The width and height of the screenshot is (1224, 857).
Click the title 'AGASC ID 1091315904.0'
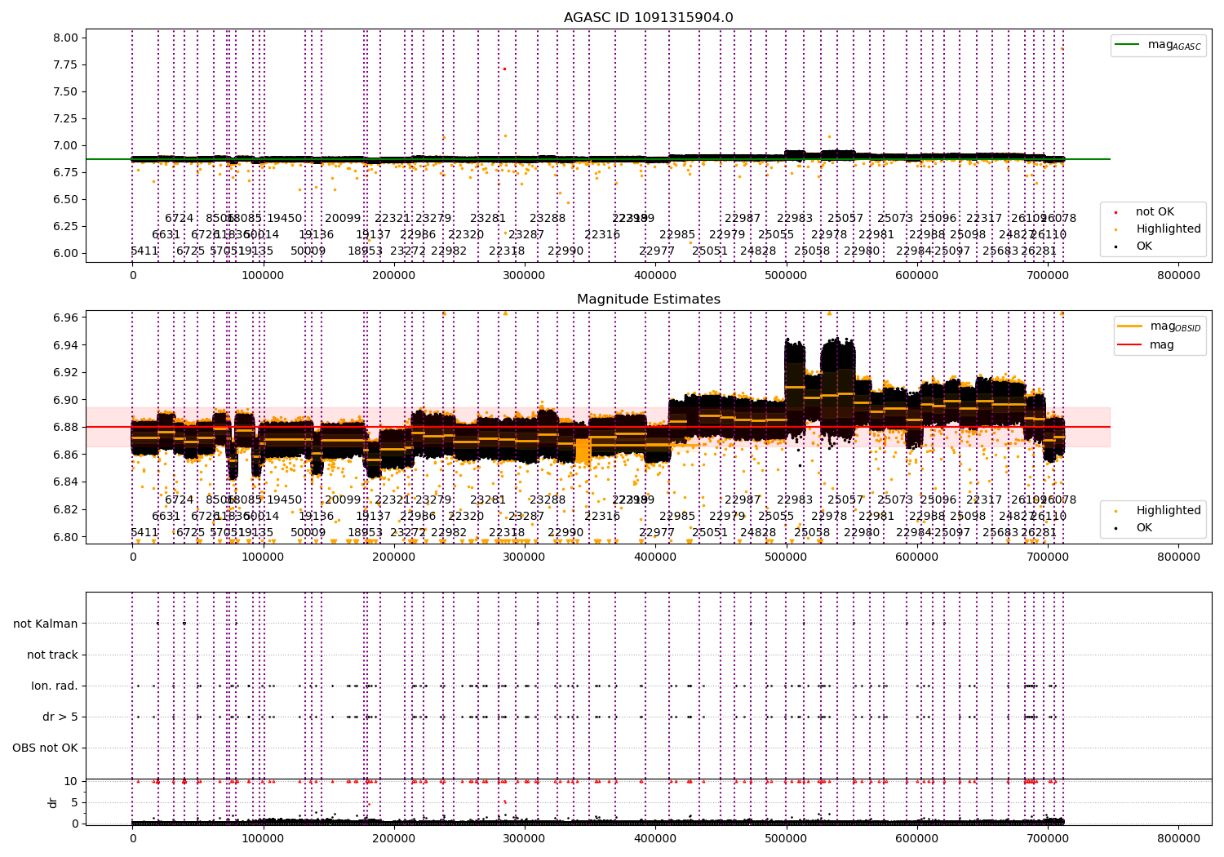648,18
